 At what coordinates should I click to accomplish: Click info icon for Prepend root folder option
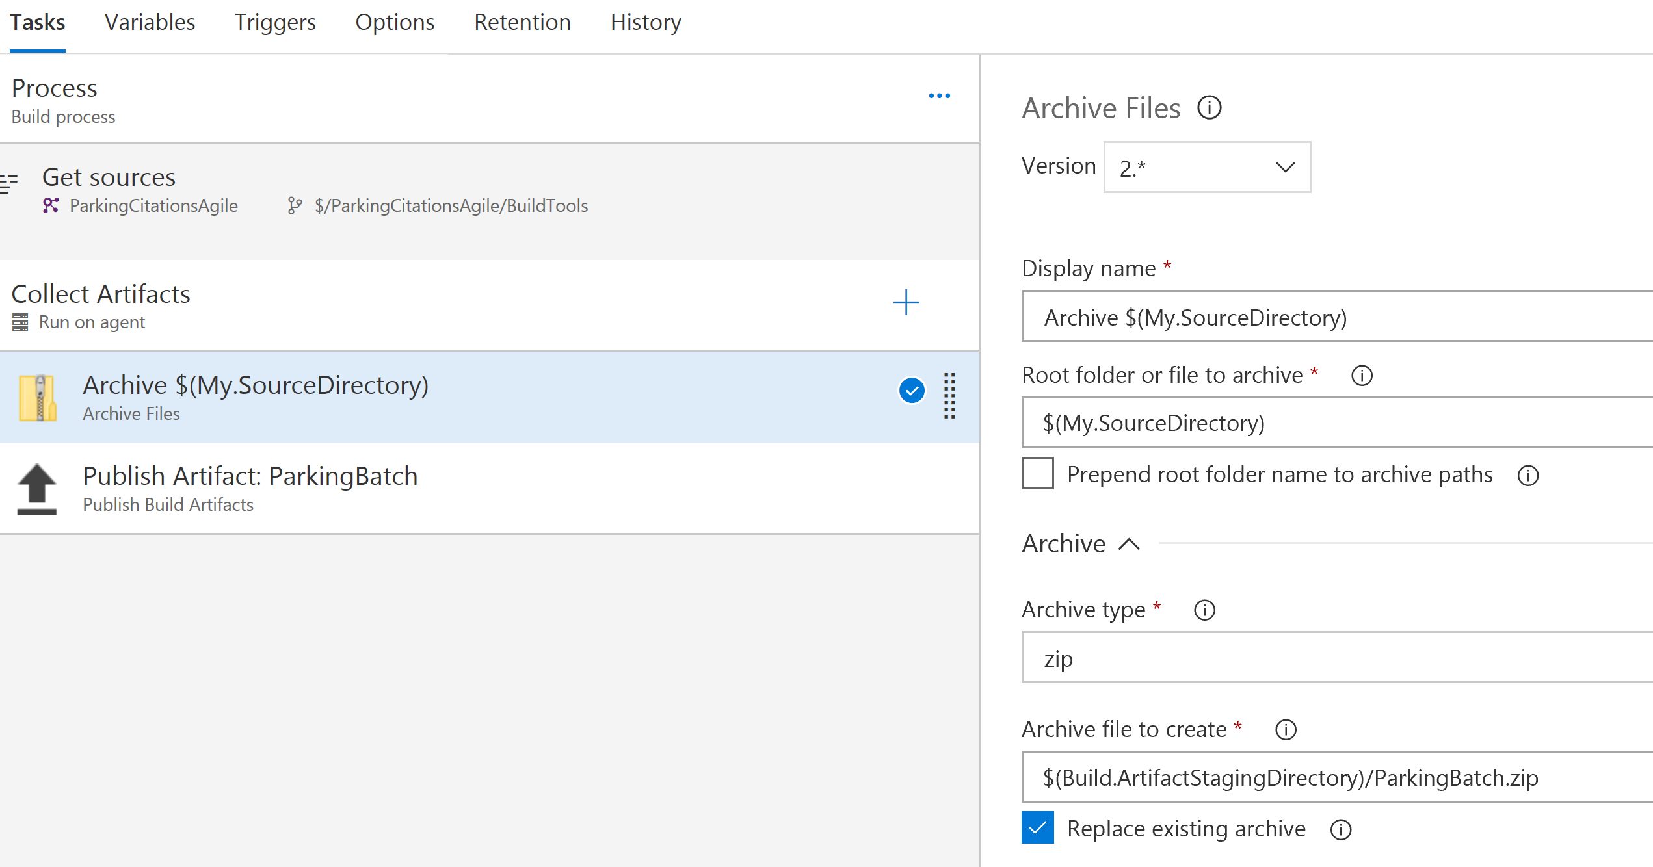coord(1527,476)
